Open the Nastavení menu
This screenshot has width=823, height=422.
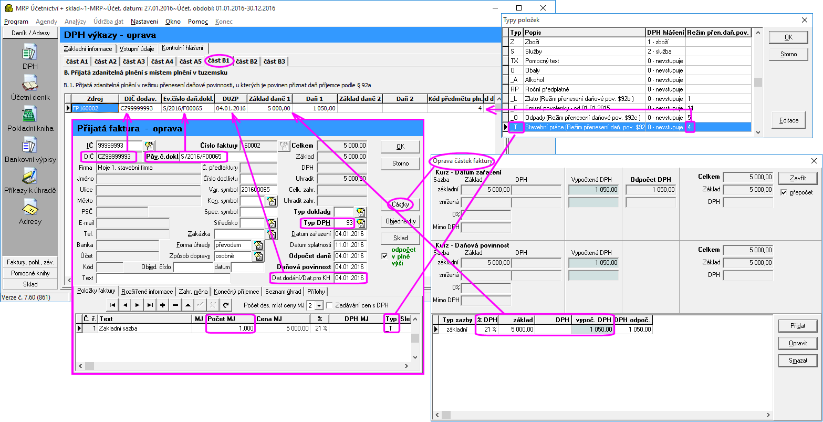tap(144, 22)
